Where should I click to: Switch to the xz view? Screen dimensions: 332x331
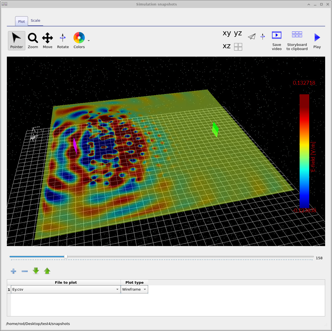pyautogui.click(x=227, y=46)
